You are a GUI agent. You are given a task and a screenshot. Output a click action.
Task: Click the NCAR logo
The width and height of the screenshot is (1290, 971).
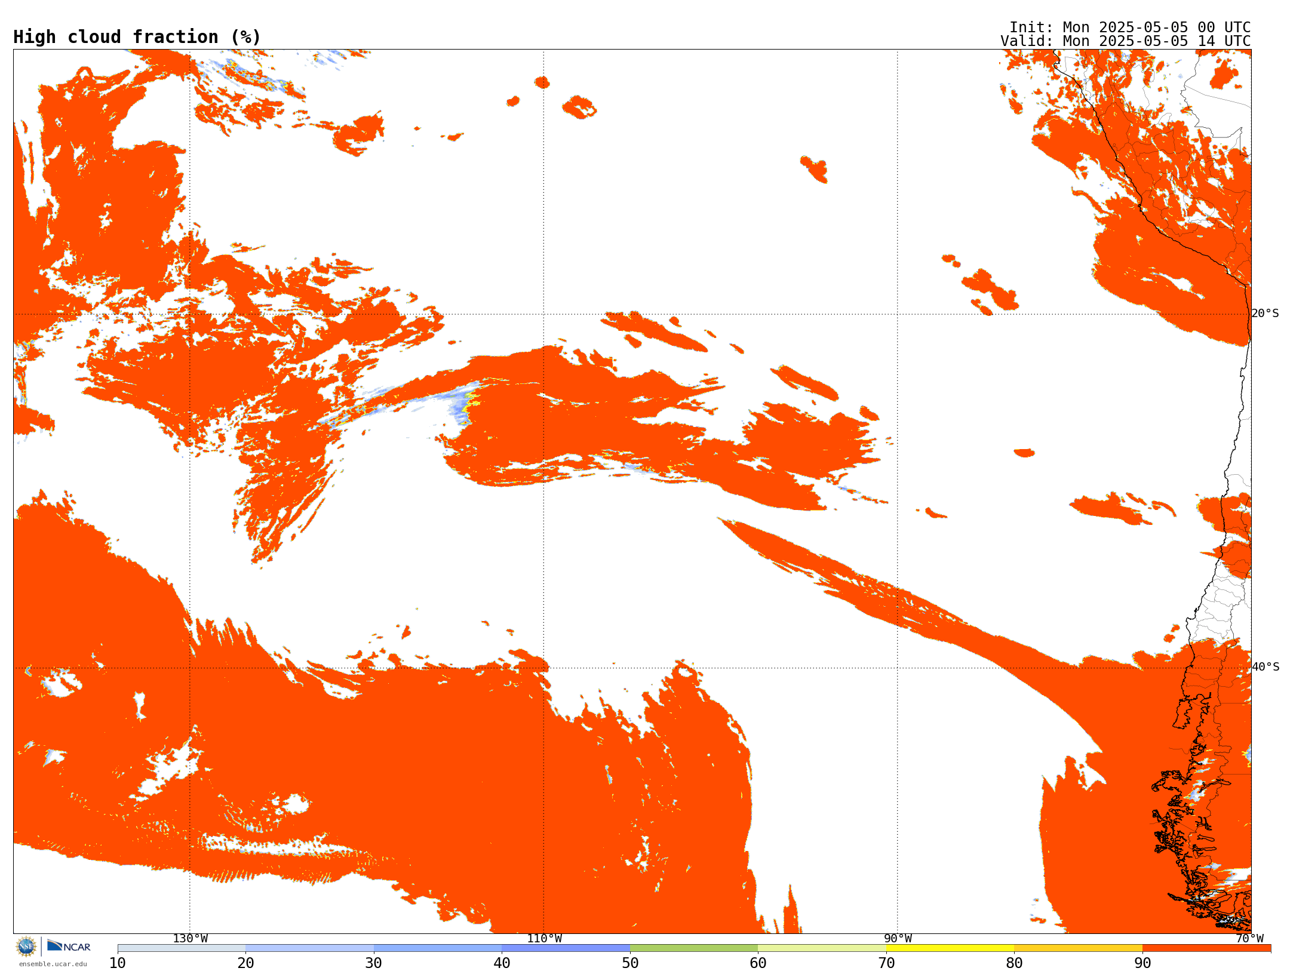coord(69,946)
